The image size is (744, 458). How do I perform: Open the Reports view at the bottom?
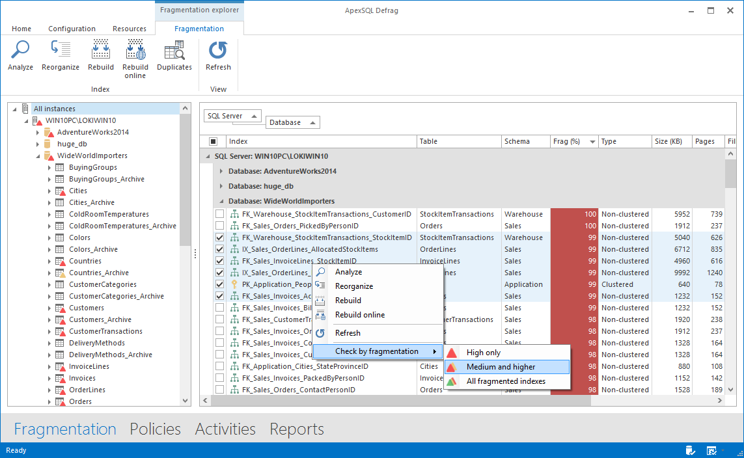click(x=296, y=429)
